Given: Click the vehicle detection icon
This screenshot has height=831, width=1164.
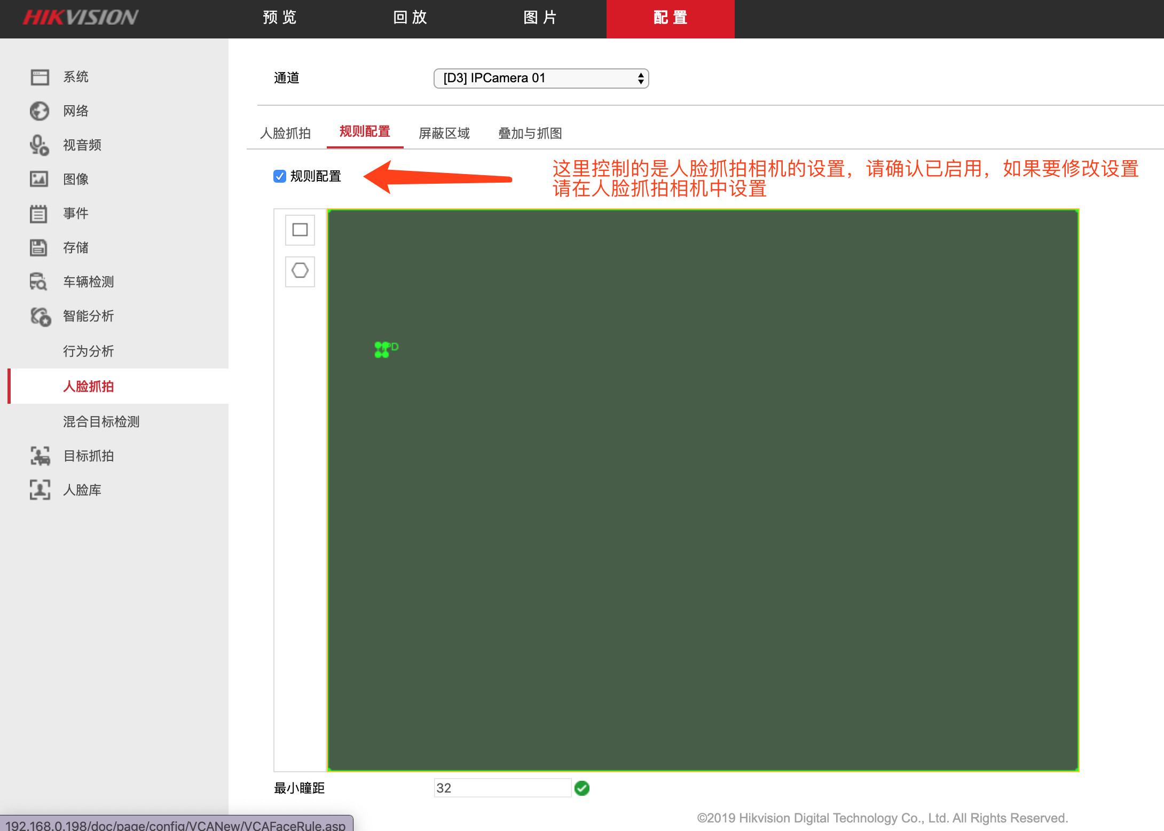Looking at the screenshot, I should click(40, 282).
